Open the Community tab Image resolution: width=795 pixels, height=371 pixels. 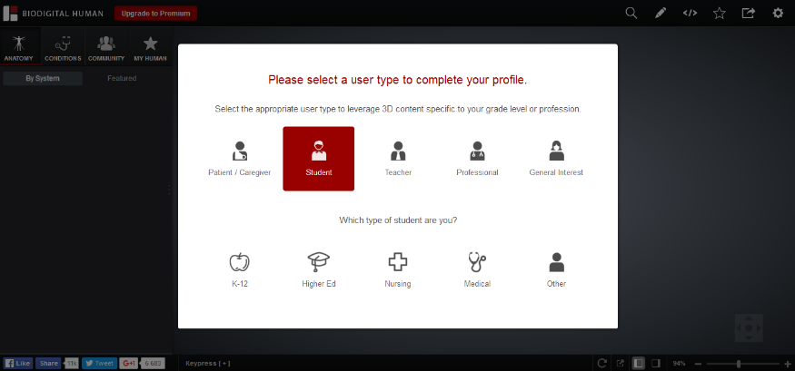106,47
